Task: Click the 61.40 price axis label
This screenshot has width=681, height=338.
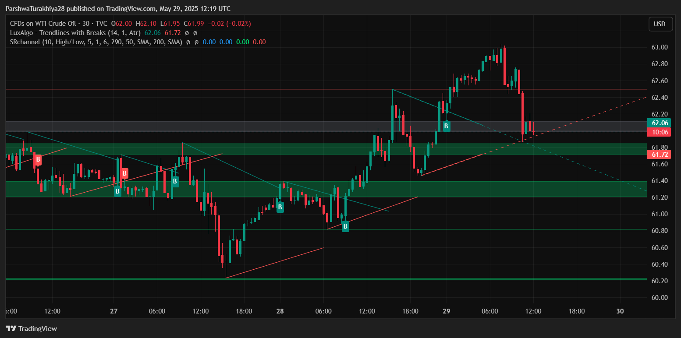Action: pyautogui.click(x=660, y=181)
